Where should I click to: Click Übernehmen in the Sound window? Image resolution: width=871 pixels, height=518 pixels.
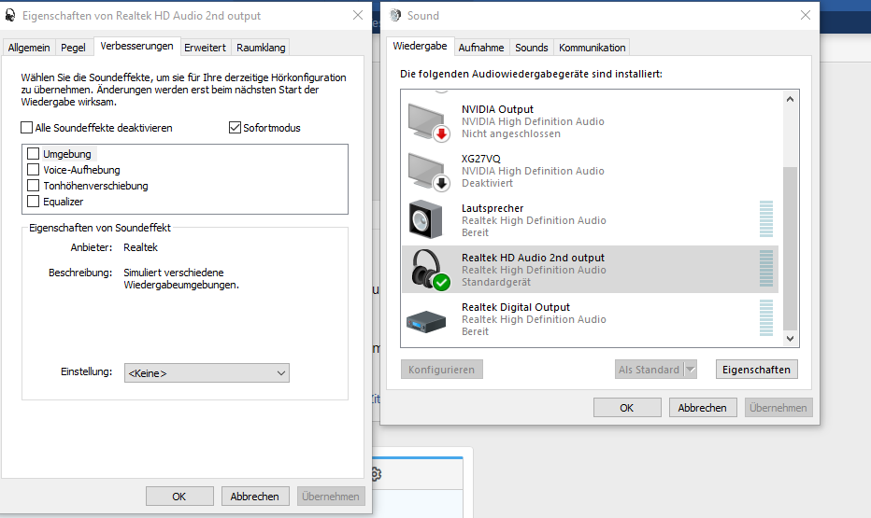pyautogui.click(x=778, y=408)
